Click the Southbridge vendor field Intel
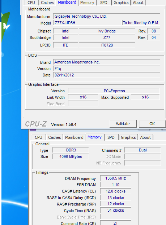The width and height of the screenshot is (166, 225). click(x=65, y=37)
